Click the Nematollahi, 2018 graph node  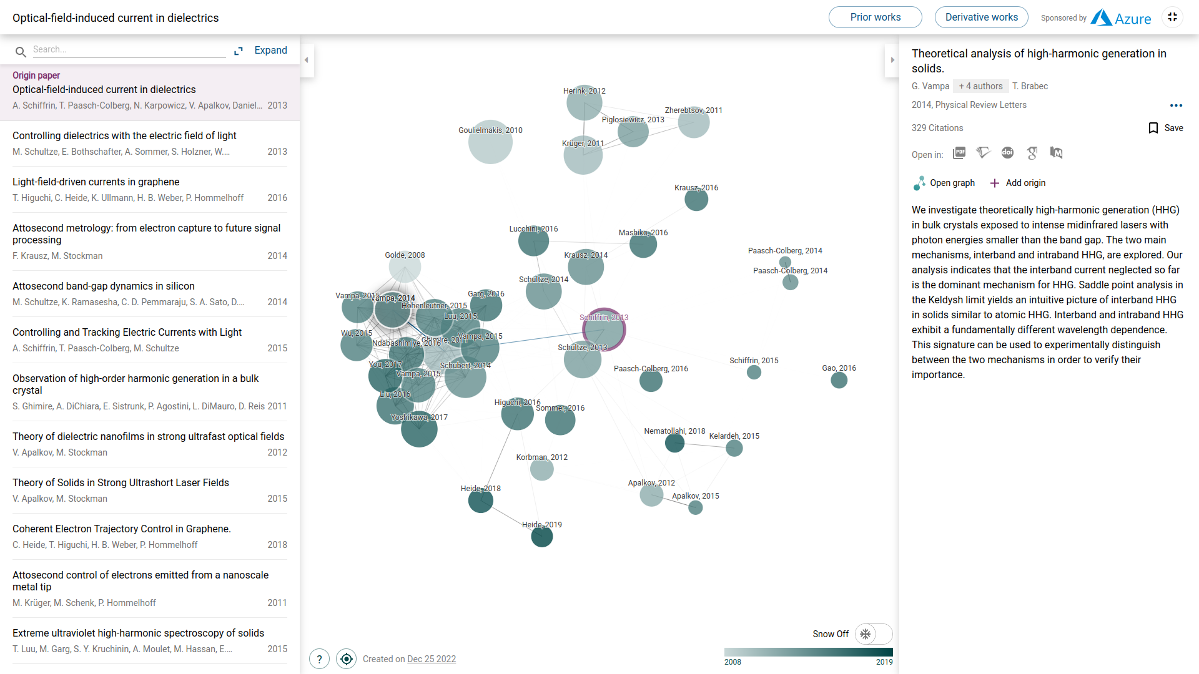(674, 443)
